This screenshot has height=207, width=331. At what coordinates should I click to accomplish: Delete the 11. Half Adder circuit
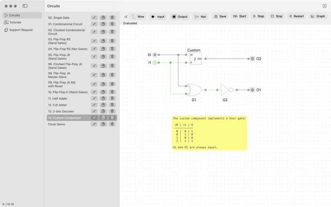point(112,99)
